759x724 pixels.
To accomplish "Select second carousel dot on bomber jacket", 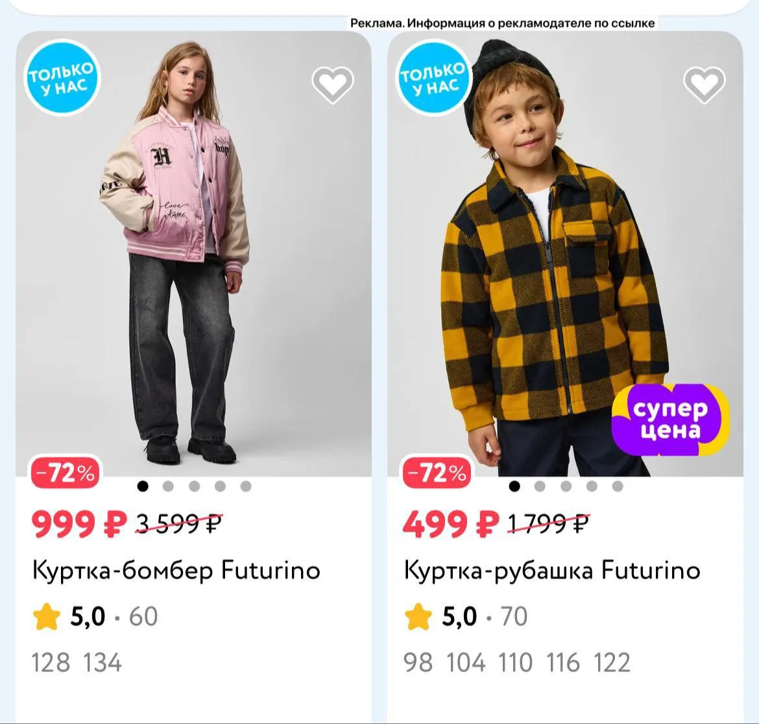I will (169, 486).
